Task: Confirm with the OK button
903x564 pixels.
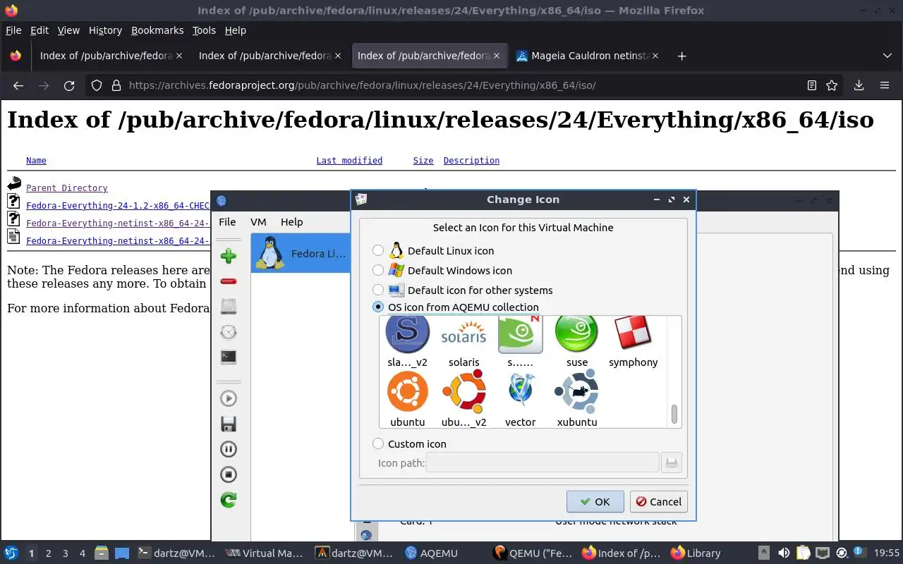Action: pyautogui.click(x=595, y=501)
